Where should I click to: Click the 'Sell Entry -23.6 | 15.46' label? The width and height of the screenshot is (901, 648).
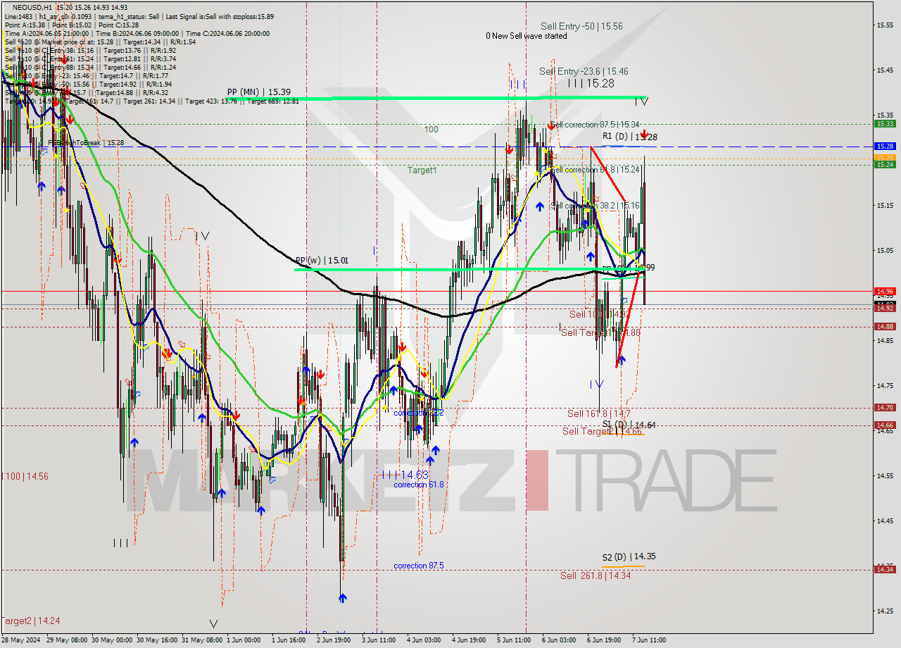pos(584,71)
